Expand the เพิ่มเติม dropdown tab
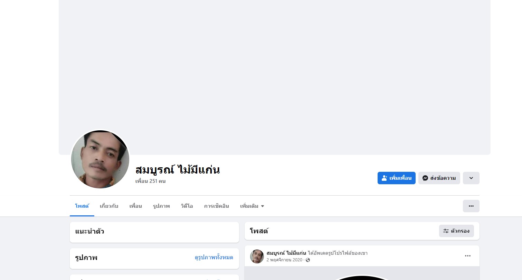Screen dimensions: 522x280 252,206
